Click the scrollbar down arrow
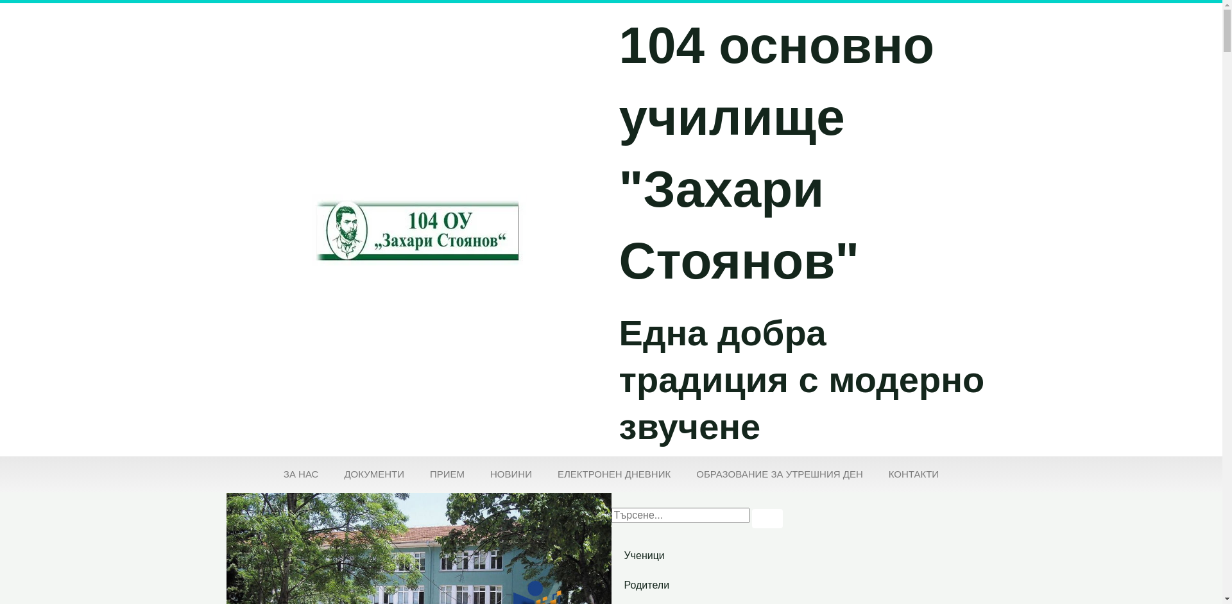This screenshot has width=1232, height=604. tap(1227, 600)
